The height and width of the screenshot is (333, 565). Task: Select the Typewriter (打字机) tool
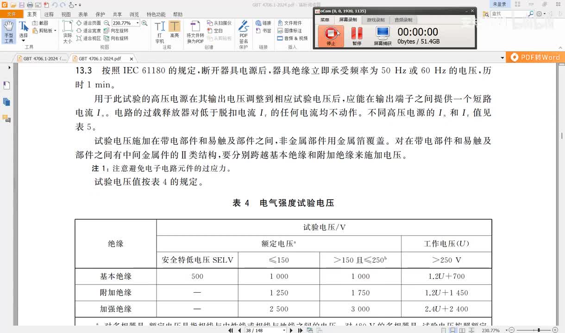(x=159, y=32)
